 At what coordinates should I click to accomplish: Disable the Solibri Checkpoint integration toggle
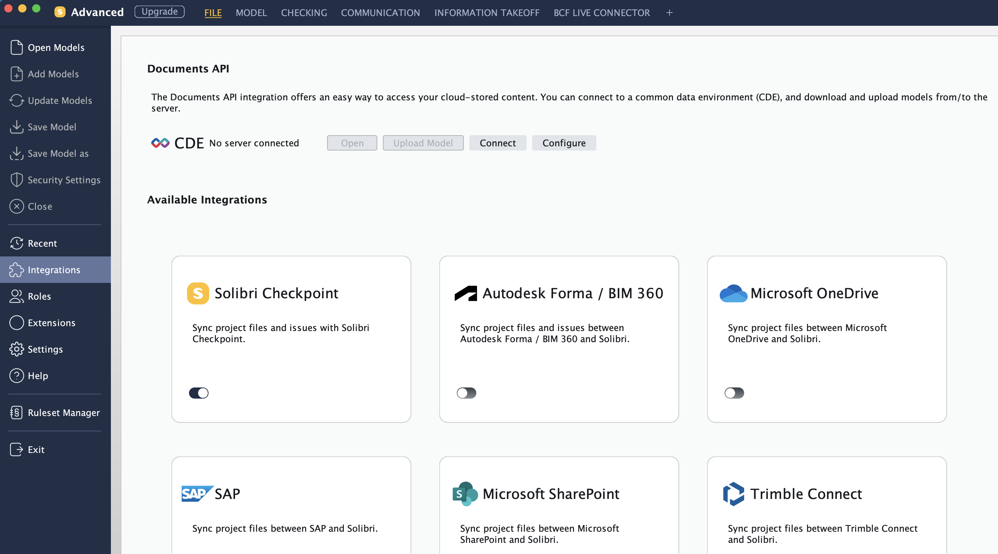198,393
